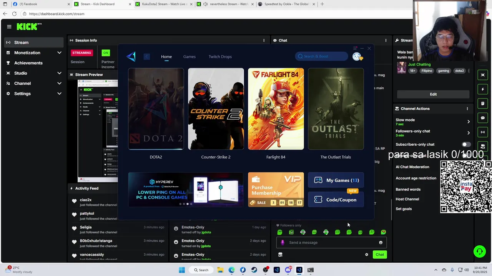Open Followers-only chat options arrow
Image resolution: width=492 pixels, height=276 pixels.
468,133
